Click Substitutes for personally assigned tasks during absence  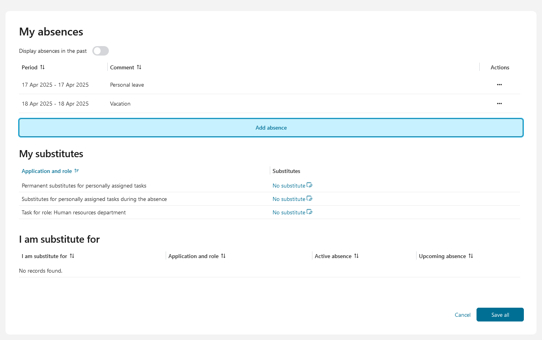(94, 199)
